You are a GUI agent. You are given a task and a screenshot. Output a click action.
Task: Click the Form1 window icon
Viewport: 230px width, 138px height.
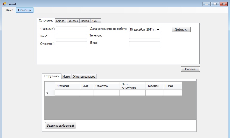pos(4,4)
